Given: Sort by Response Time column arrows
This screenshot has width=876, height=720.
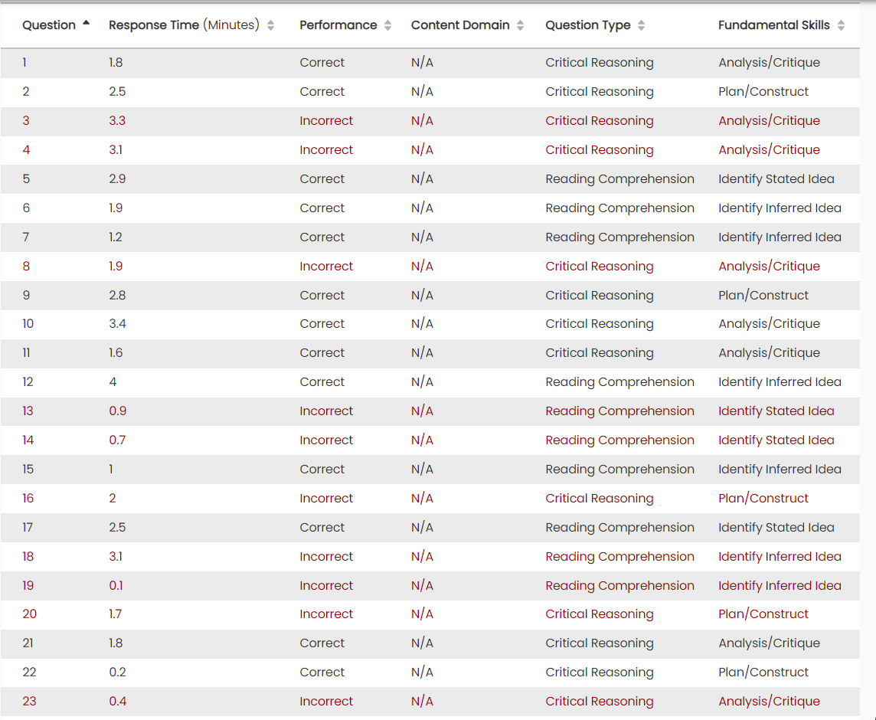Looking at the screenshot, I should (270, 25).
